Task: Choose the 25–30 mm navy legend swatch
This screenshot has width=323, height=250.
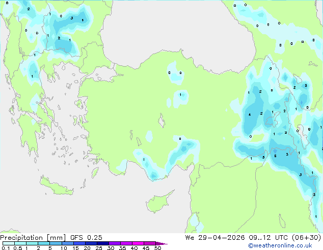Action: pos(102,243)
